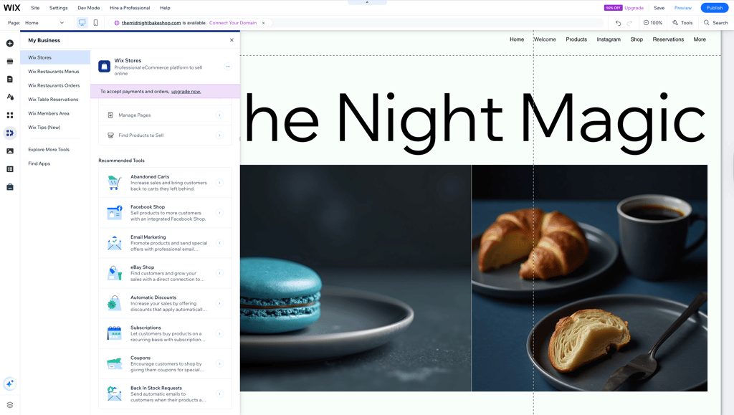Click the Abandoned Carts cart icon

tap(114, 183)
